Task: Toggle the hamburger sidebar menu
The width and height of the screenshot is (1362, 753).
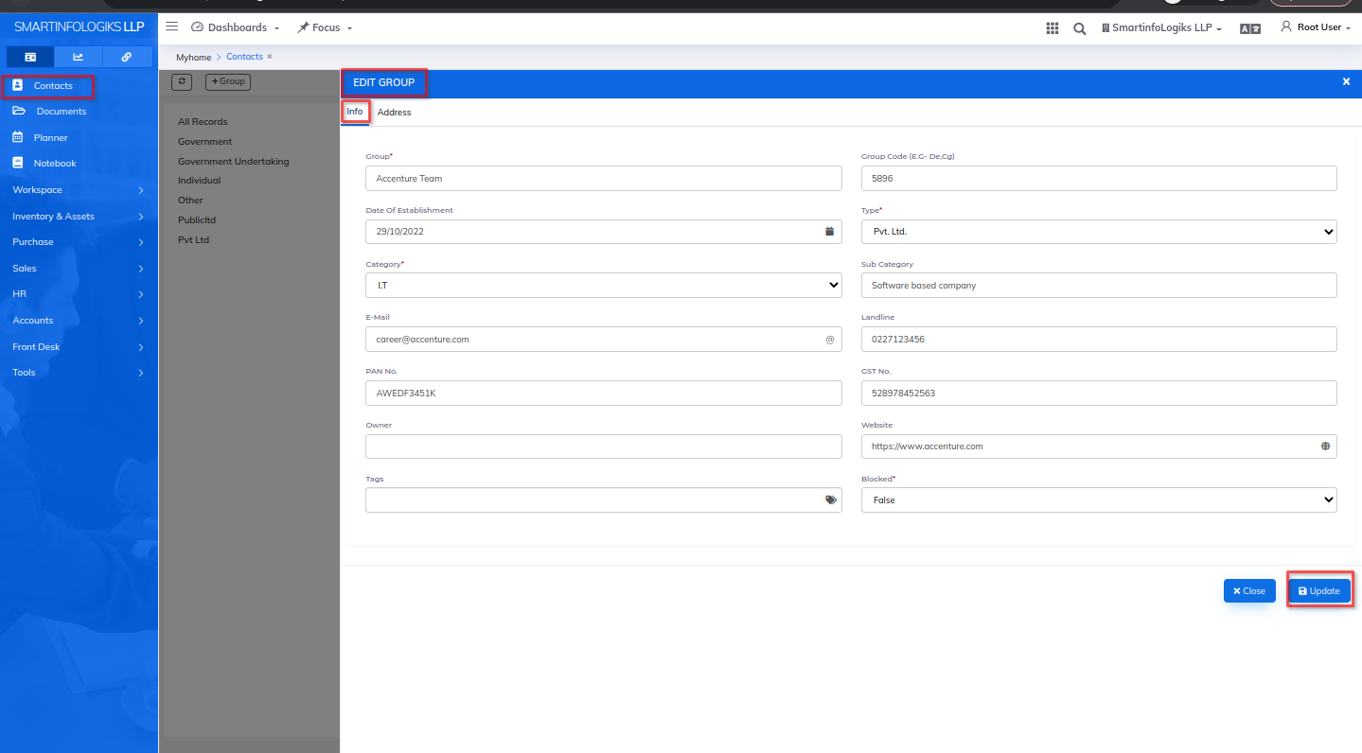Action: click(172, 27)
